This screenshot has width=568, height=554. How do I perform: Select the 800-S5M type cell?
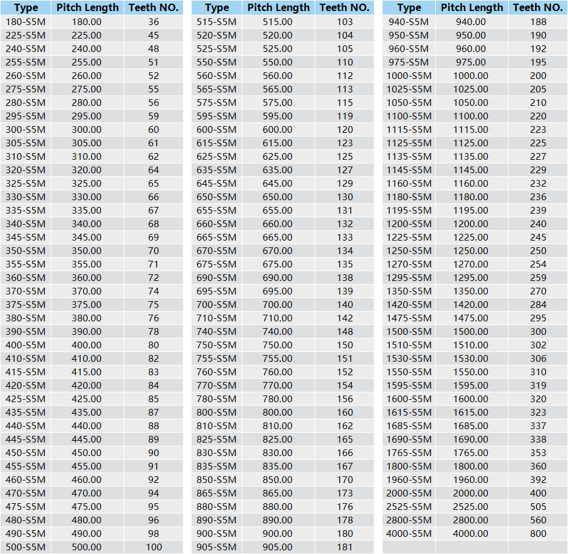[217, 413]
